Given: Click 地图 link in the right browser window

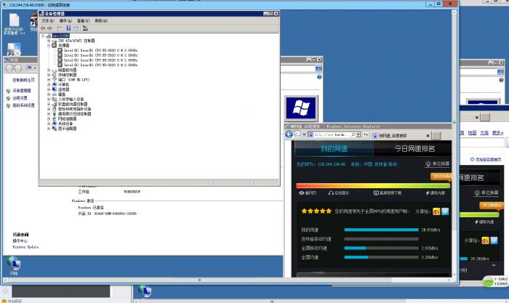Looking at the screenshot, I should tap(472, 133).
